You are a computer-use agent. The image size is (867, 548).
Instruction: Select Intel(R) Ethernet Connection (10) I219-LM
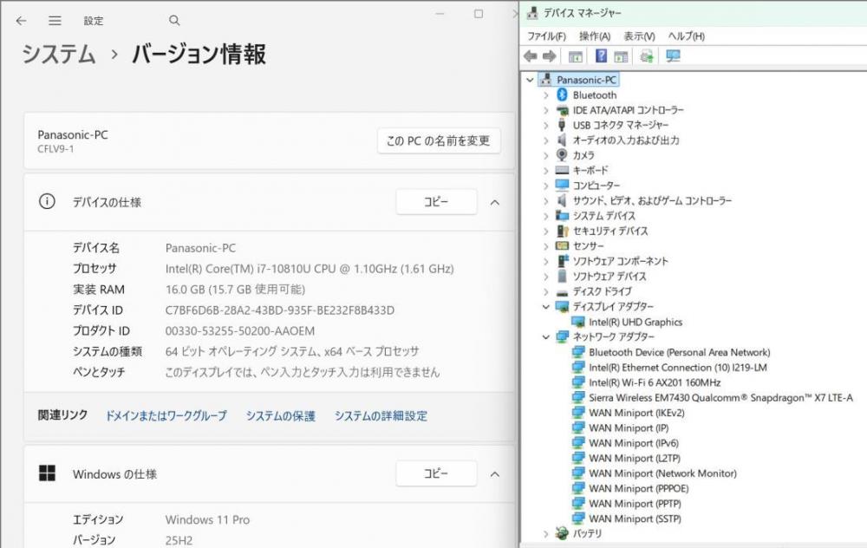pyautogui.click(x=678, y=367)
